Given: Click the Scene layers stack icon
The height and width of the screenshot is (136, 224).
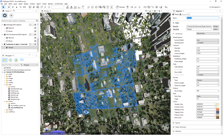Looking at the screenshot, I should 5,15.
